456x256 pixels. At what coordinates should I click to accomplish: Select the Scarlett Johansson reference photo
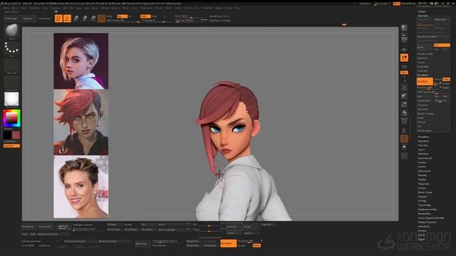click(x=81, y=186)
